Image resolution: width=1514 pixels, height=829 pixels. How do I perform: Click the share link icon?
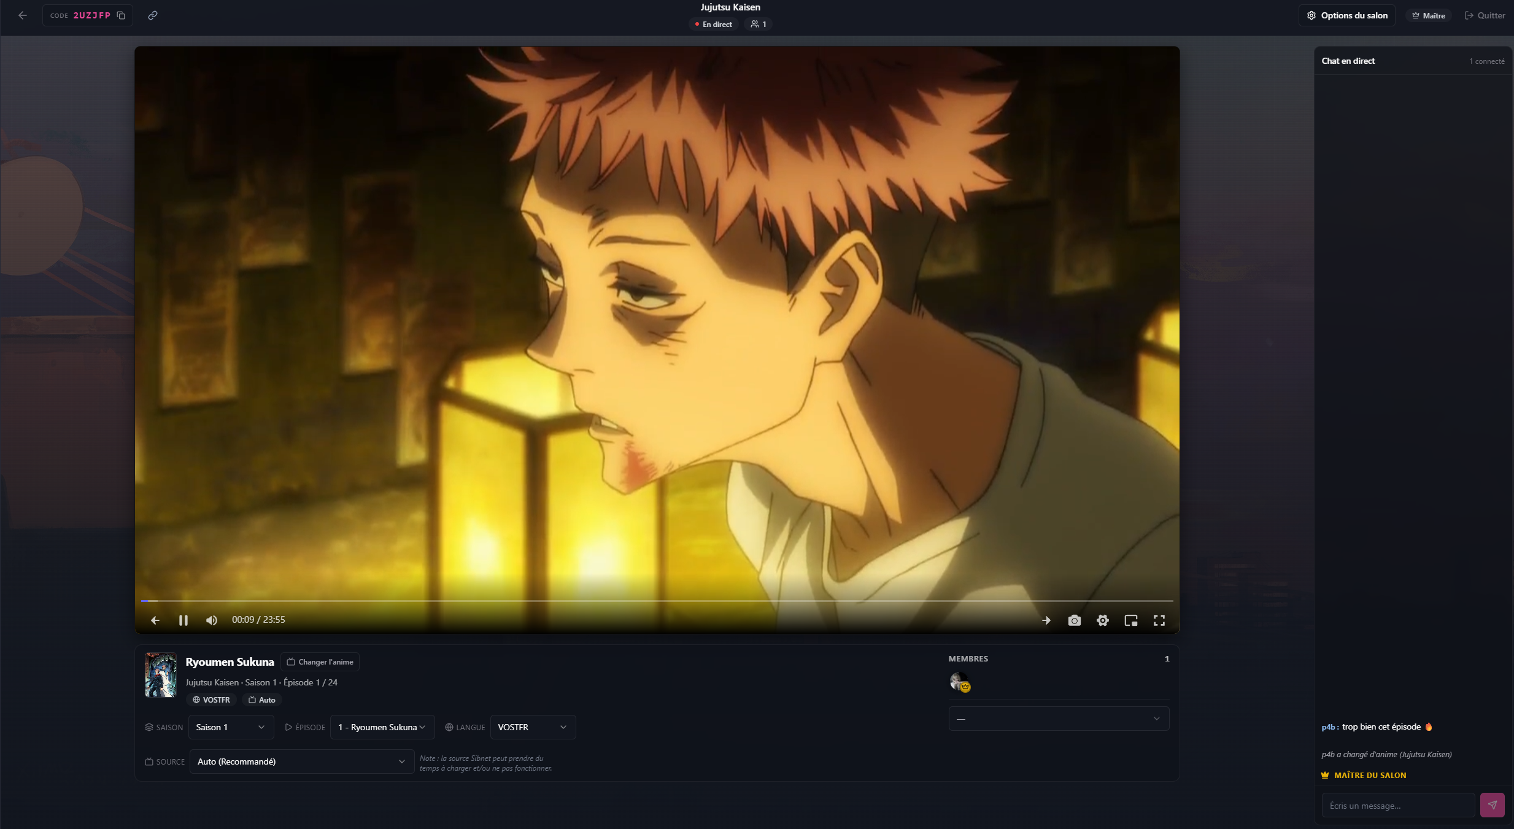153,15
